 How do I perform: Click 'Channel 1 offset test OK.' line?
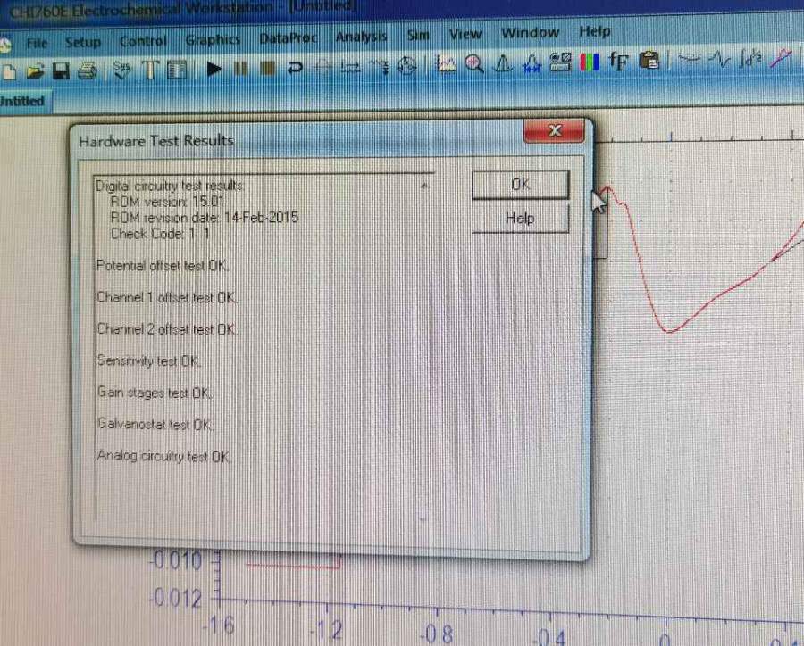click(167, 297)
